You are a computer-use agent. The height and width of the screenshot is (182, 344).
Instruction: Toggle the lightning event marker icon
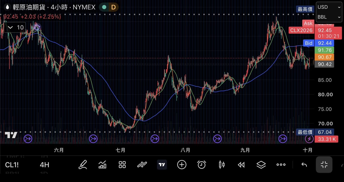pos(309,139)
